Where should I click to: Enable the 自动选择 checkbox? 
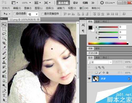15,14
